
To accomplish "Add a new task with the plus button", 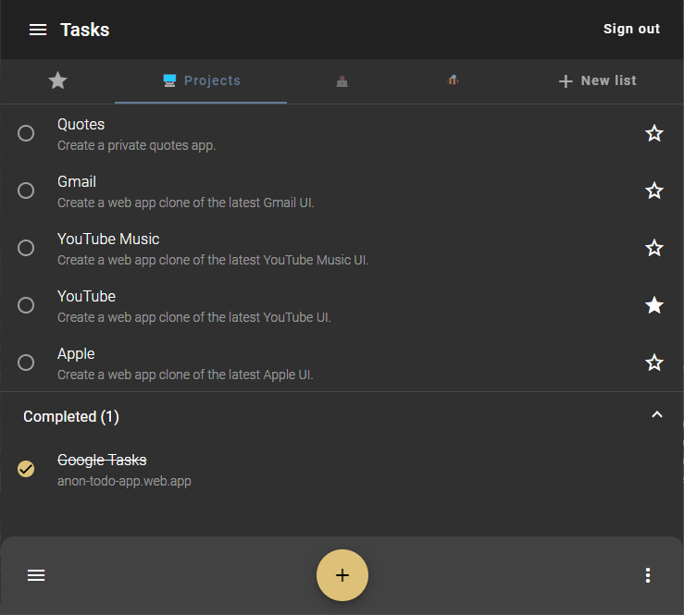I will click(x=342, y=575).
